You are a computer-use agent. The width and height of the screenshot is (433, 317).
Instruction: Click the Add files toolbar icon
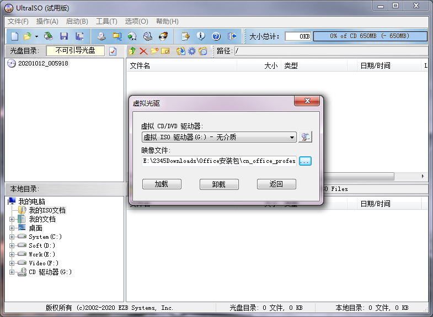[x=185, y=36]
